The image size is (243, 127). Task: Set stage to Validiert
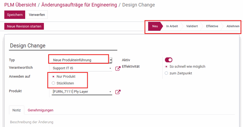(x=192, y=26)
